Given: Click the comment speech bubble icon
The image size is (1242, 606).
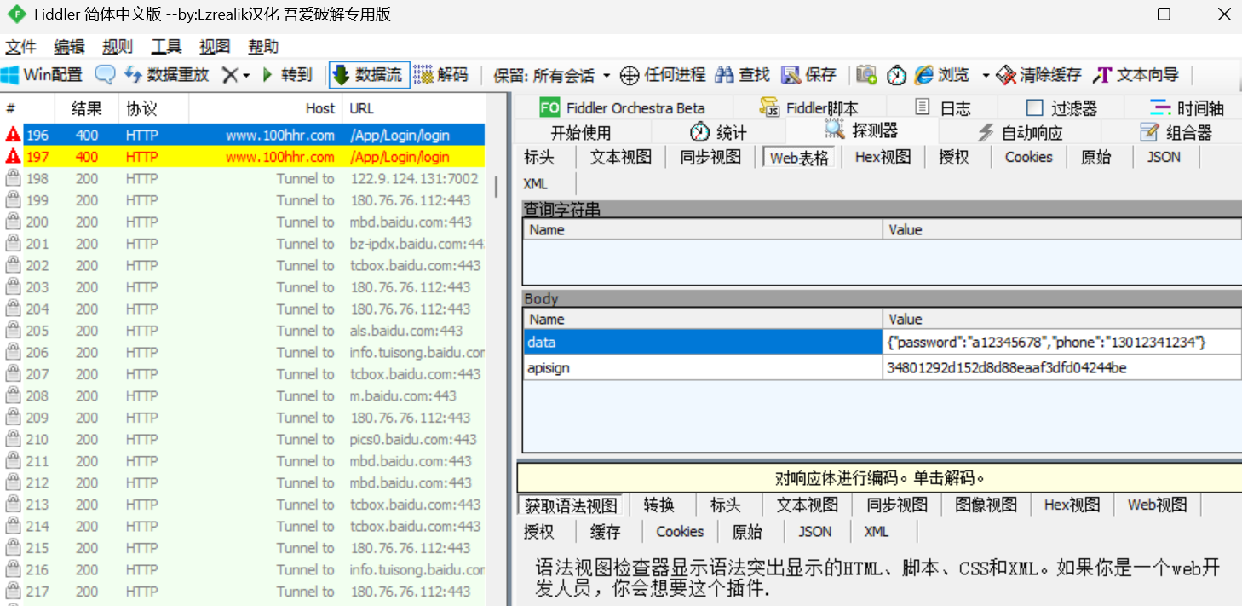Looking at the screenshot, I should click(x=105, y=75).
